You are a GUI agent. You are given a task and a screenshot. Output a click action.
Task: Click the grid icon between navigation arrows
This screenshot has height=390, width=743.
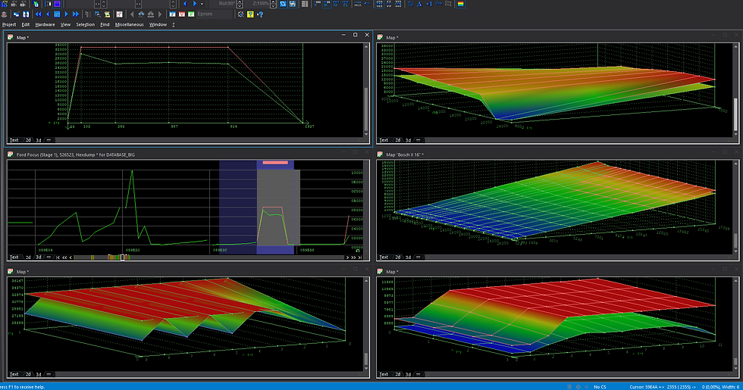tap(57, 14)
